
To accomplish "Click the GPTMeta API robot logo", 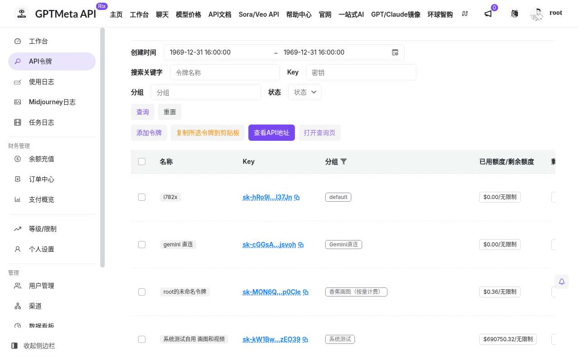I will click(21, 14).
